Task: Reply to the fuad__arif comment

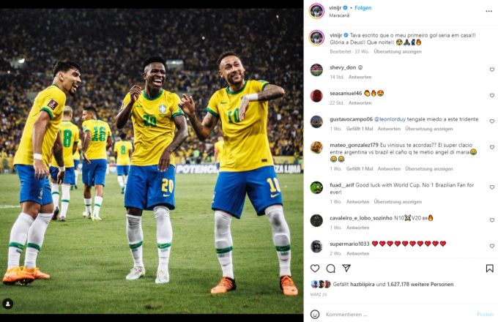Action: (357, 202)
